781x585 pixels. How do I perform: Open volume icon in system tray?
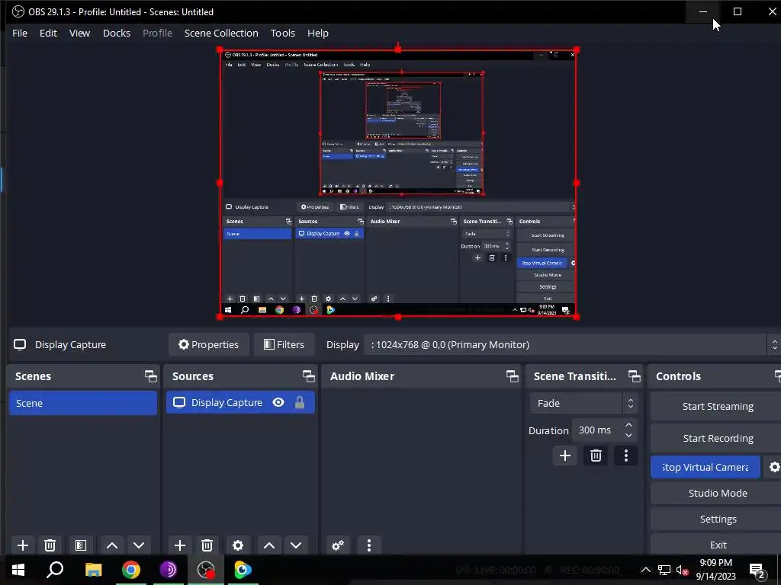pyautogui.click(x=681, y=570)
